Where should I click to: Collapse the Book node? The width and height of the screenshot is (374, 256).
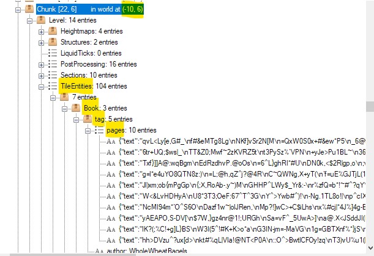point(65,109)
